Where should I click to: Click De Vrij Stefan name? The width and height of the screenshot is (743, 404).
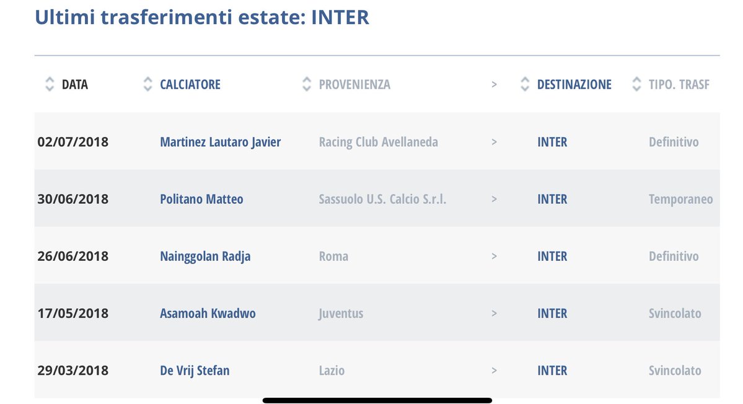click(x=195, y=371)
